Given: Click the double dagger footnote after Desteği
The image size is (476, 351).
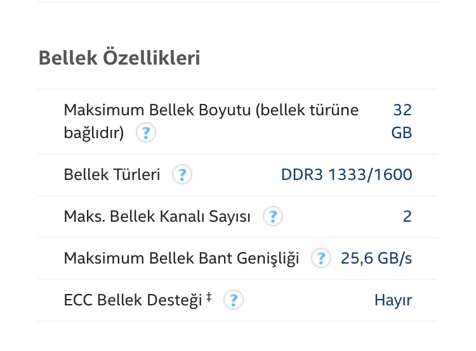Looking at the screenshot, I should click(x=209, y=297).
